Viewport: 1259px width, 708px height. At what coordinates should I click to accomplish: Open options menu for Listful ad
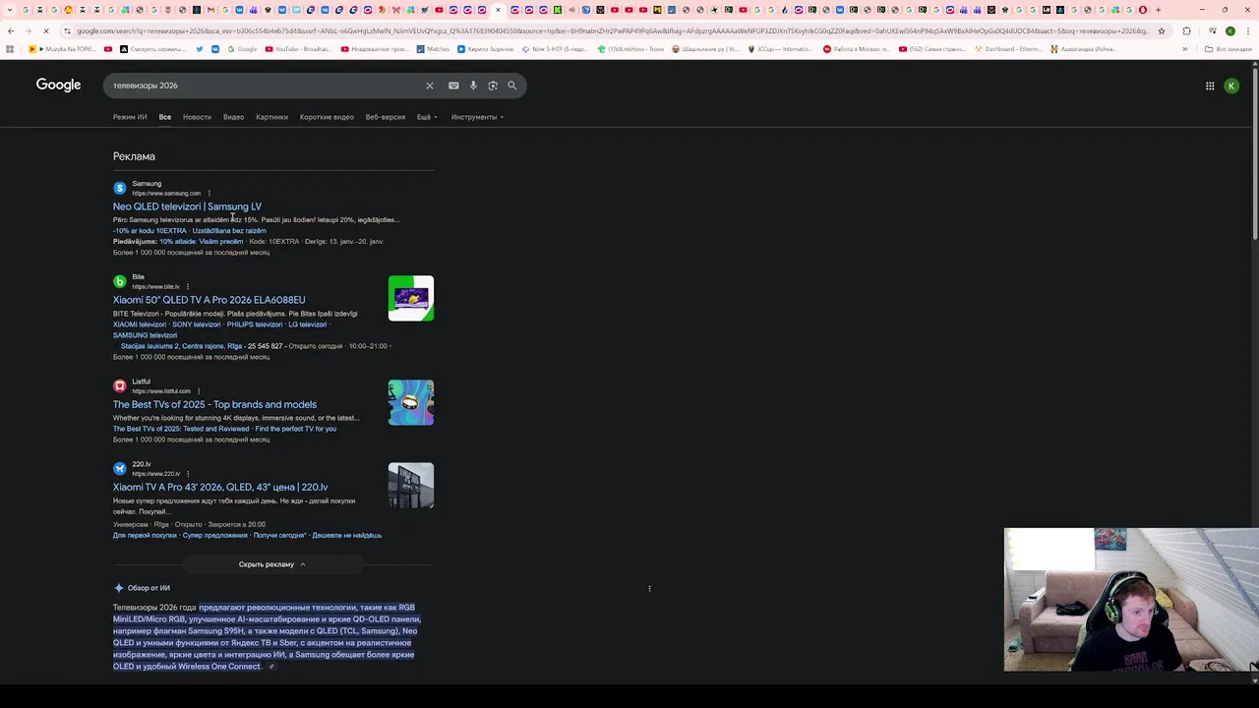199,390
